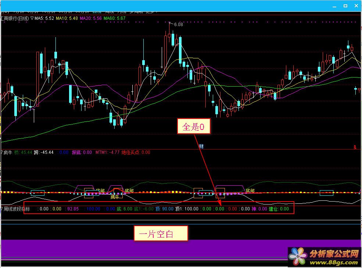Click the magenta 92.85 value
This screenshot has width=362, height=268.
(73, 209)
